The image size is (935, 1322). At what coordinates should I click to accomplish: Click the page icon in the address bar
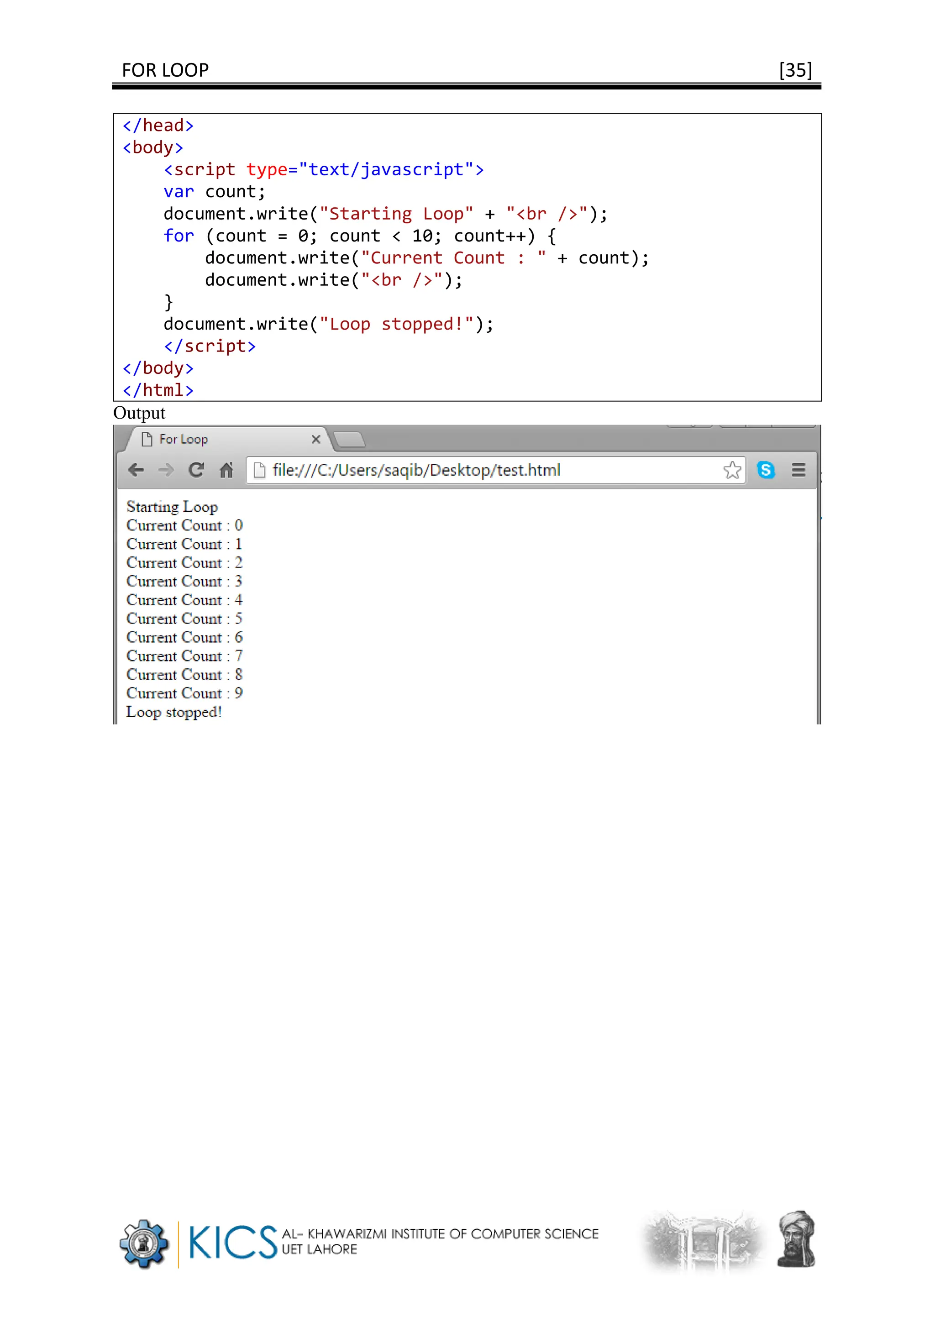point(260,470)
